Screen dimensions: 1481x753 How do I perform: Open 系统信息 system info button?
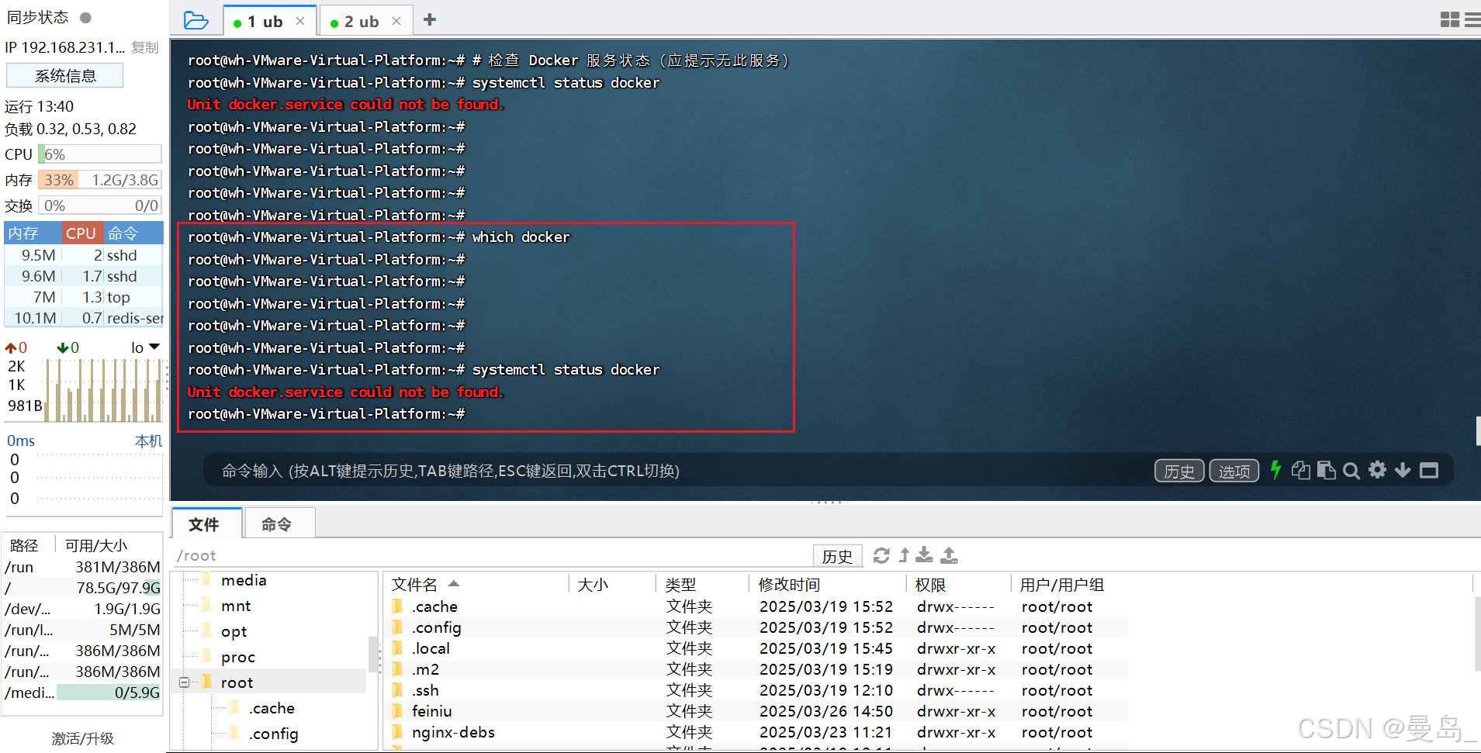(65, 76)
